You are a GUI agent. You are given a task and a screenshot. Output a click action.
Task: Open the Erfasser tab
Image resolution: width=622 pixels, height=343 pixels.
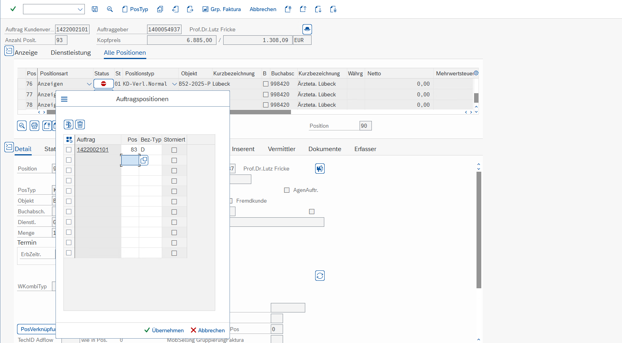[365, 149]
